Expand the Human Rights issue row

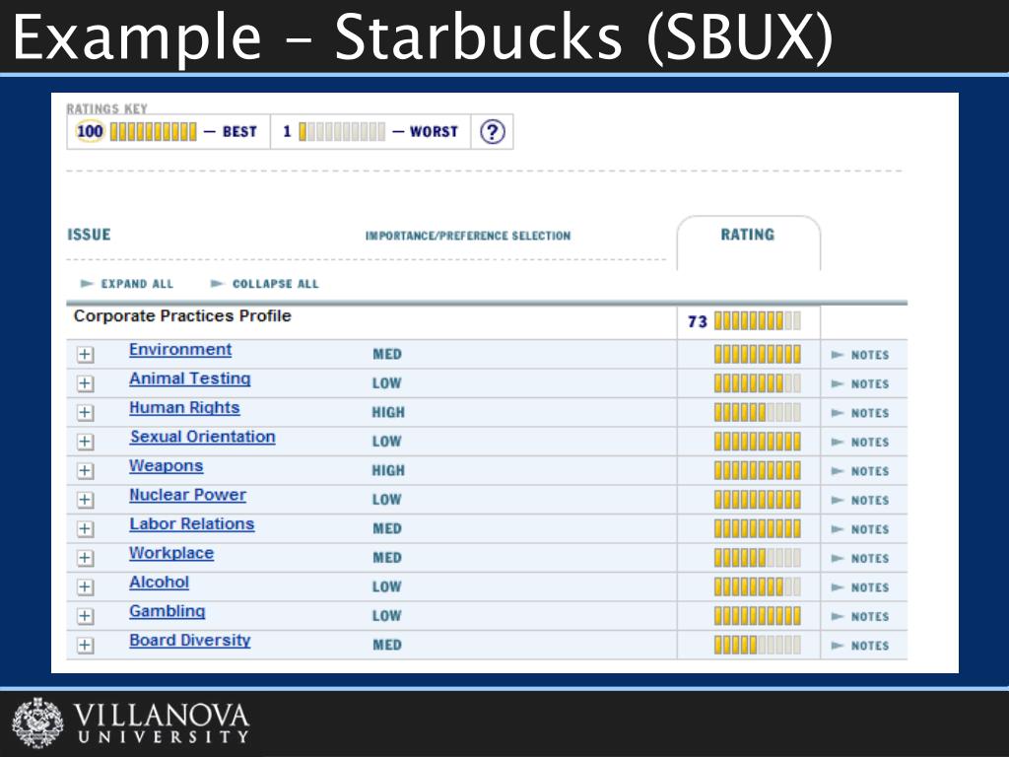pyautogui.click(x=85, y=413)
